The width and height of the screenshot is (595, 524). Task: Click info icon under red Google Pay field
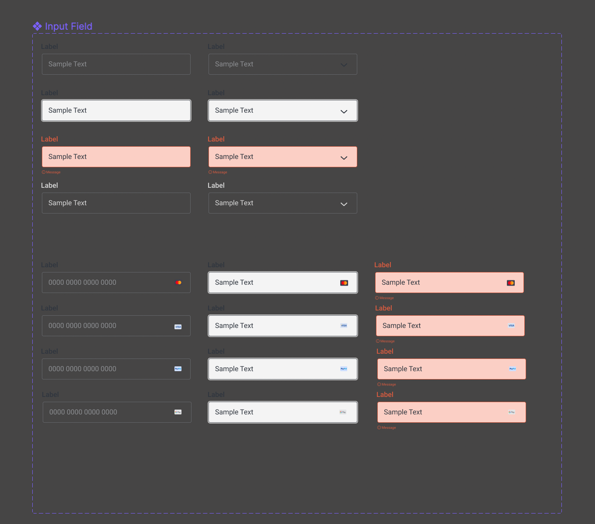click(x=379, y=427)
